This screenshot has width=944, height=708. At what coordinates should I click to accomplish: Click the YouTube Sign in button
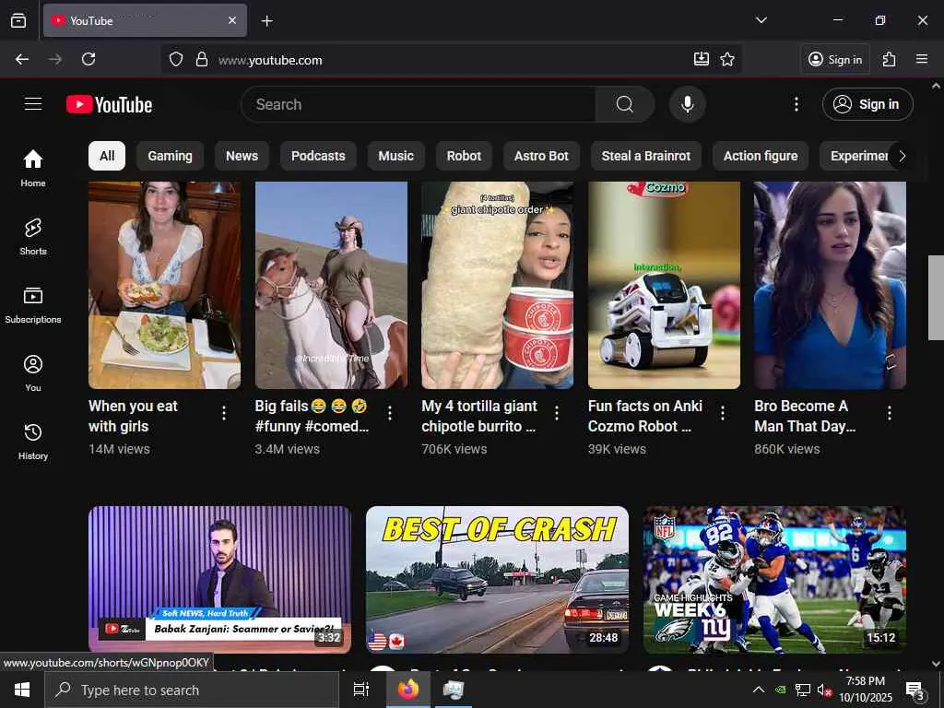tap(867, 104)
